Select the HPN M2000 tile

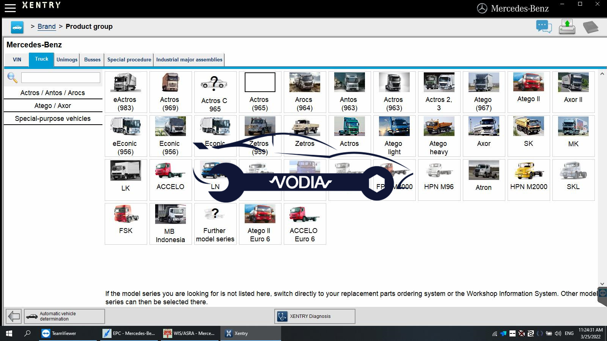(529, 180)
